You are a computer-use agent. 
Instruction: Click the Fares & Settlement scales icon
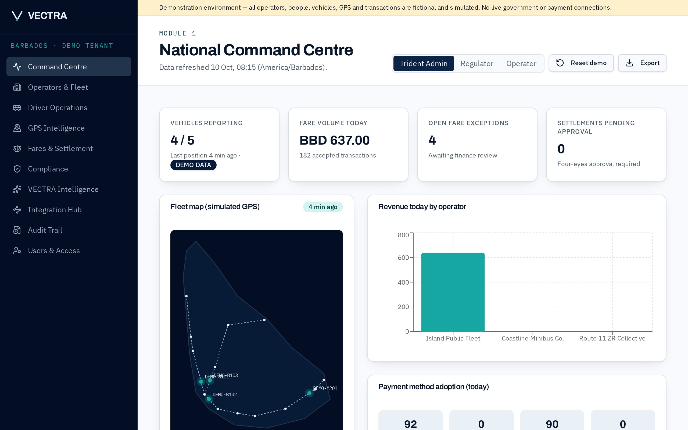17,148
